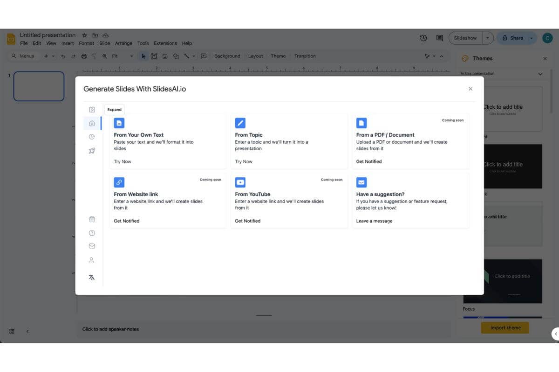
Task: Click the mail envelope icon in SlidesAI sidebar
Action: [92, 246]
